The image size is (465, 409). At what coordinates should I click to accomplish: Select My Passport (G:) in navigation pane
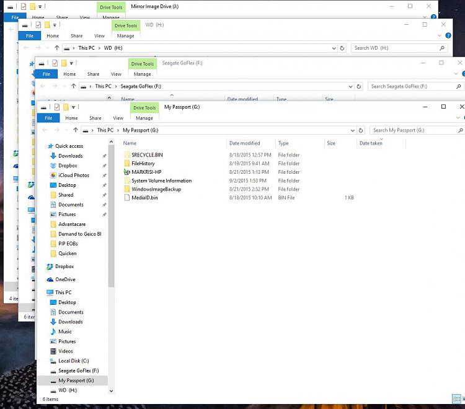point(76,380)
